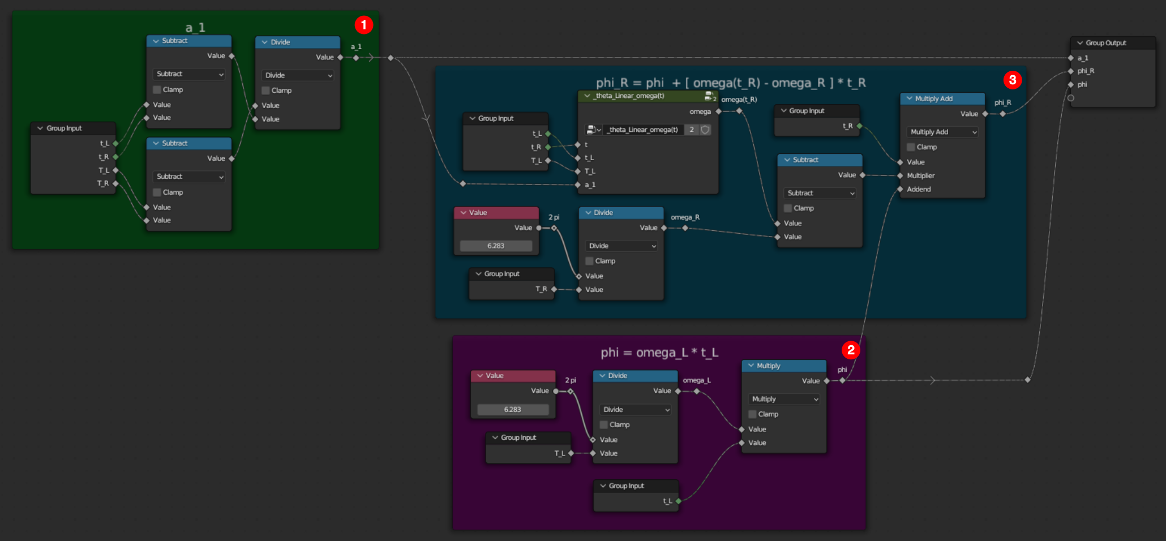The width and height of the screenshot is (1166, 541).
Task: Click the Multiplier input socket on Multiply Add
Action: click(x=900, y=175)
